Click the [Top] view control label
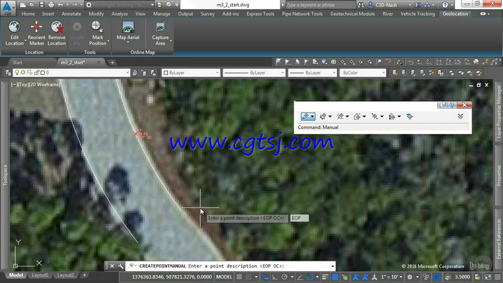This screenshot has height=283, width=503. coord(22,84)
